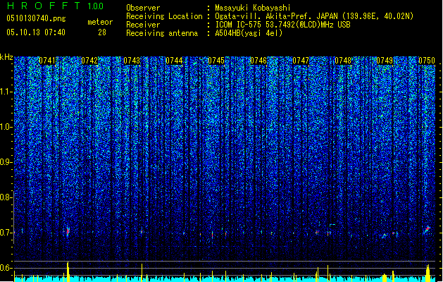Click the Ogata-vill. Akita-Pref. JAPAN text
Screen dimensions: 443x282
pos(278,16)
